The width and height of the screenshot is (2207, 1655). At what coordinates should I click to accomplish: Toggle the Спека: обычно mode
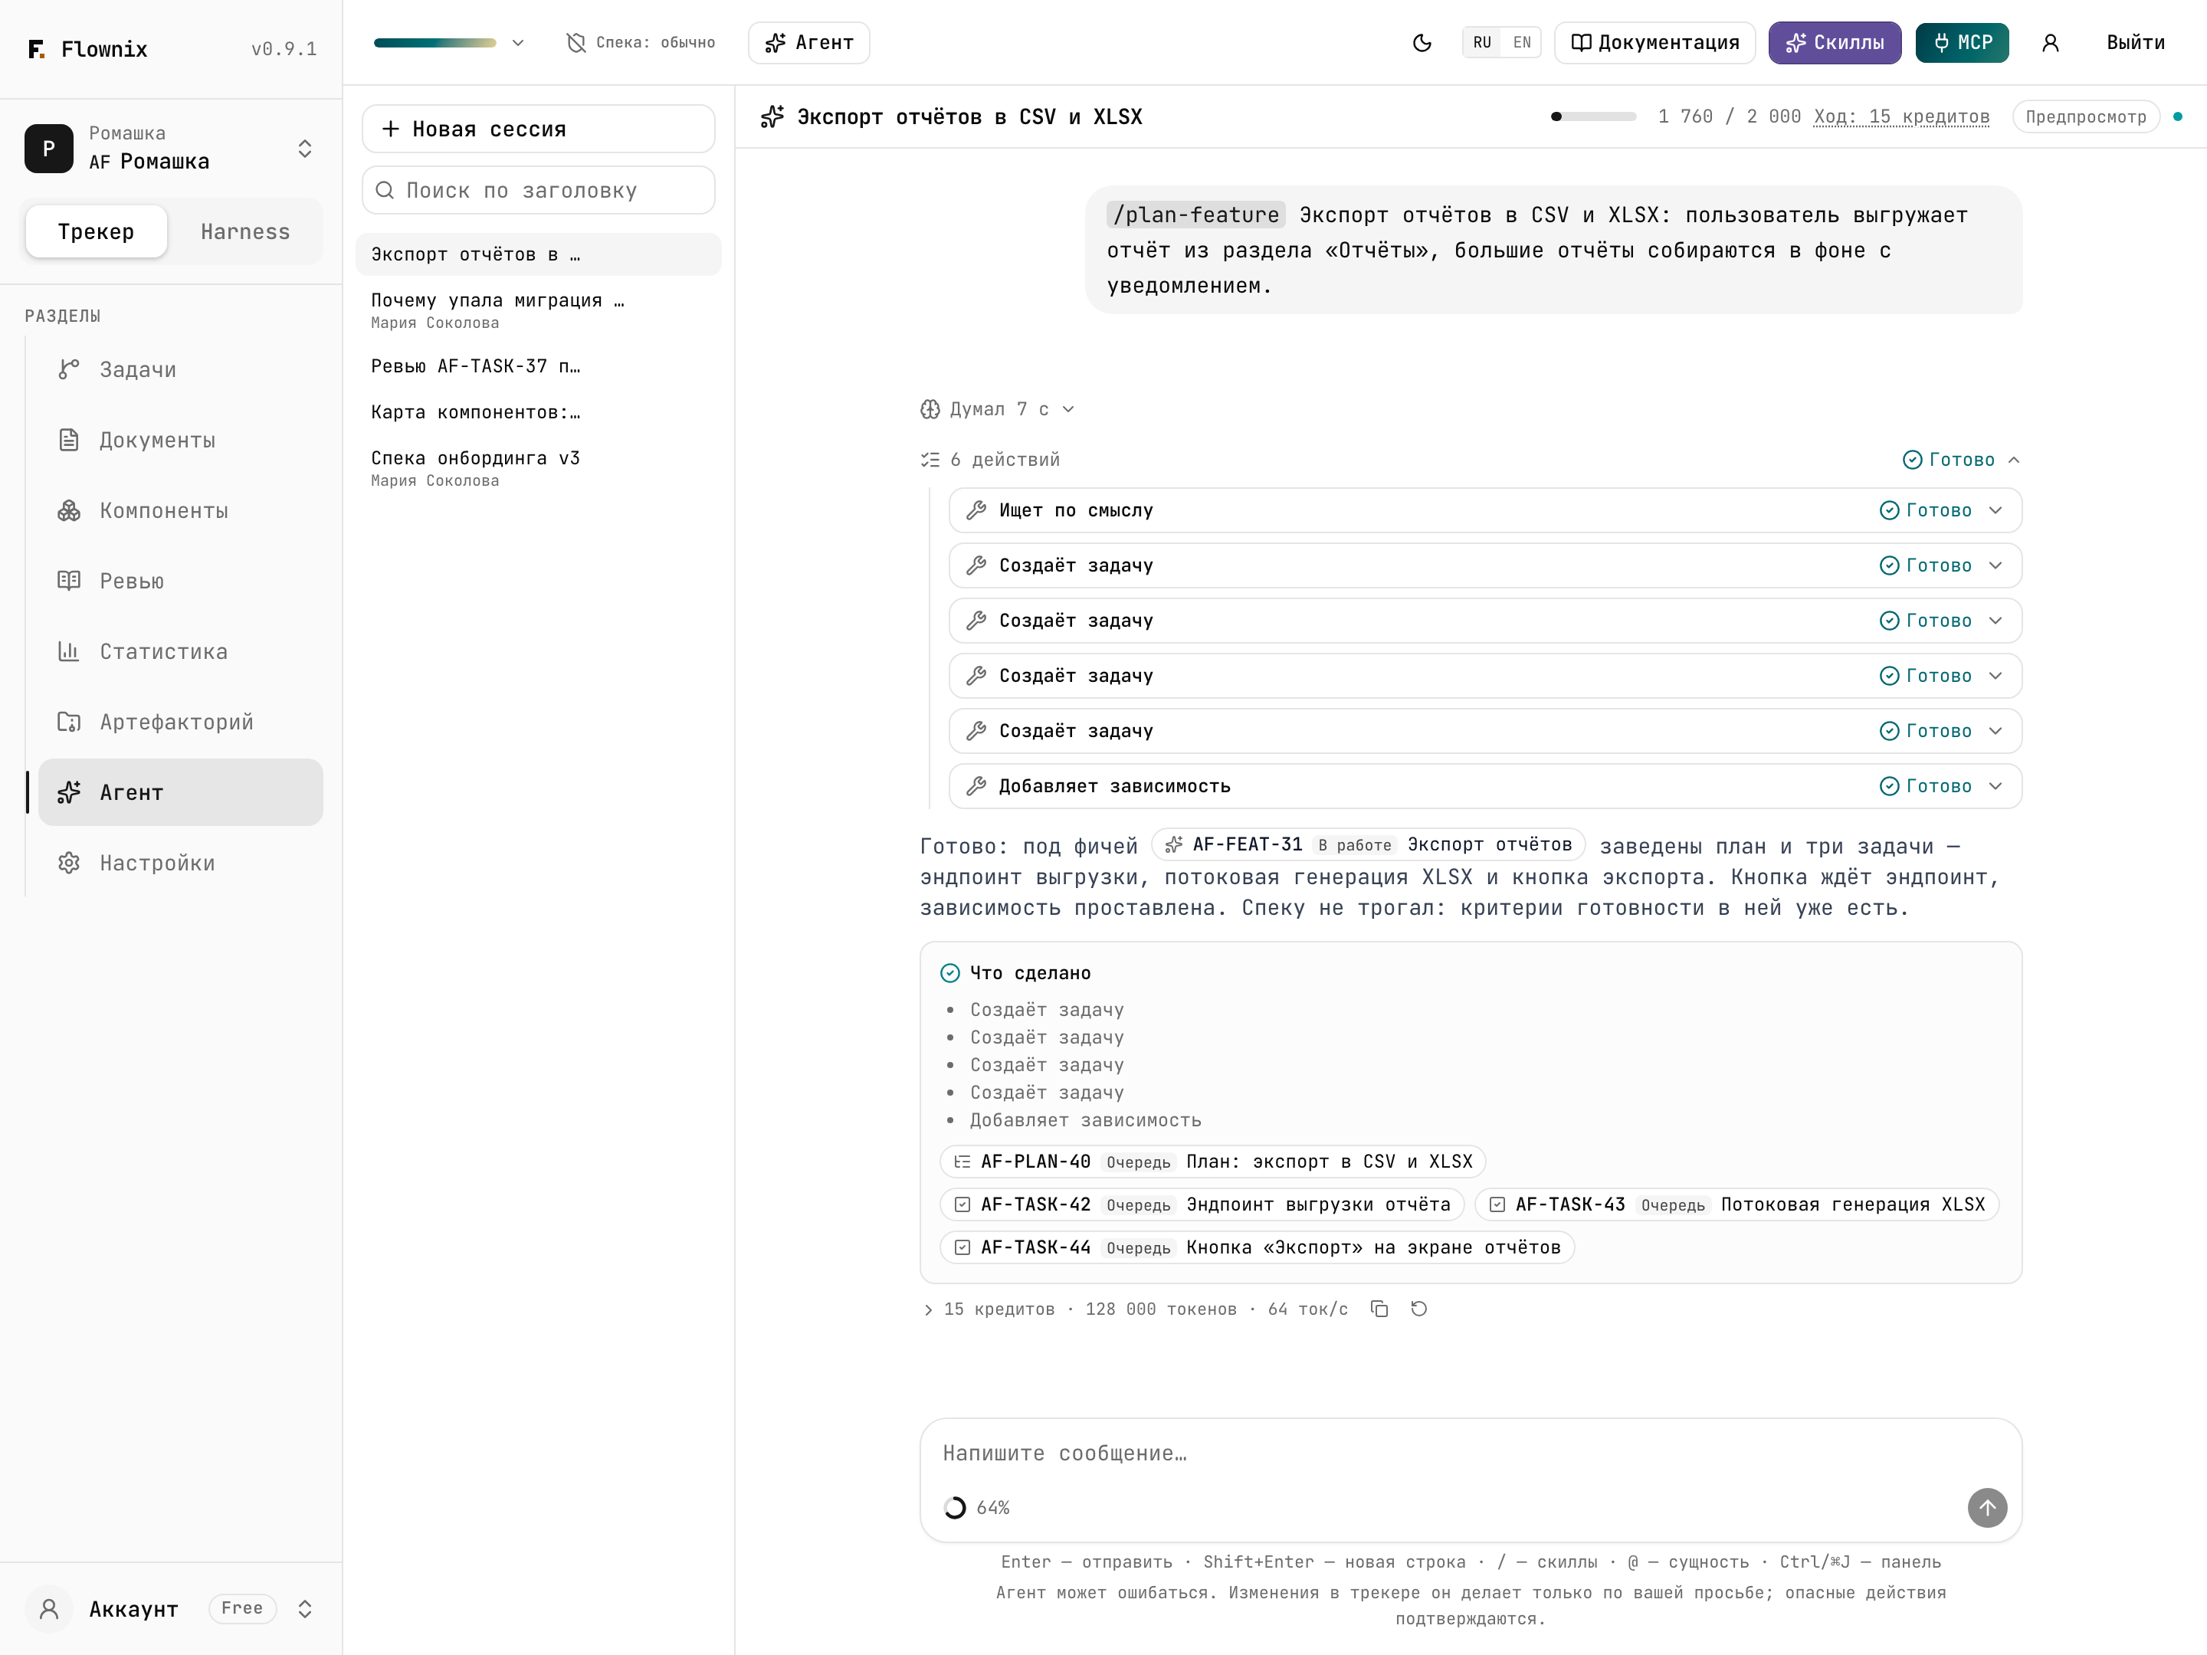coord(641,43)
